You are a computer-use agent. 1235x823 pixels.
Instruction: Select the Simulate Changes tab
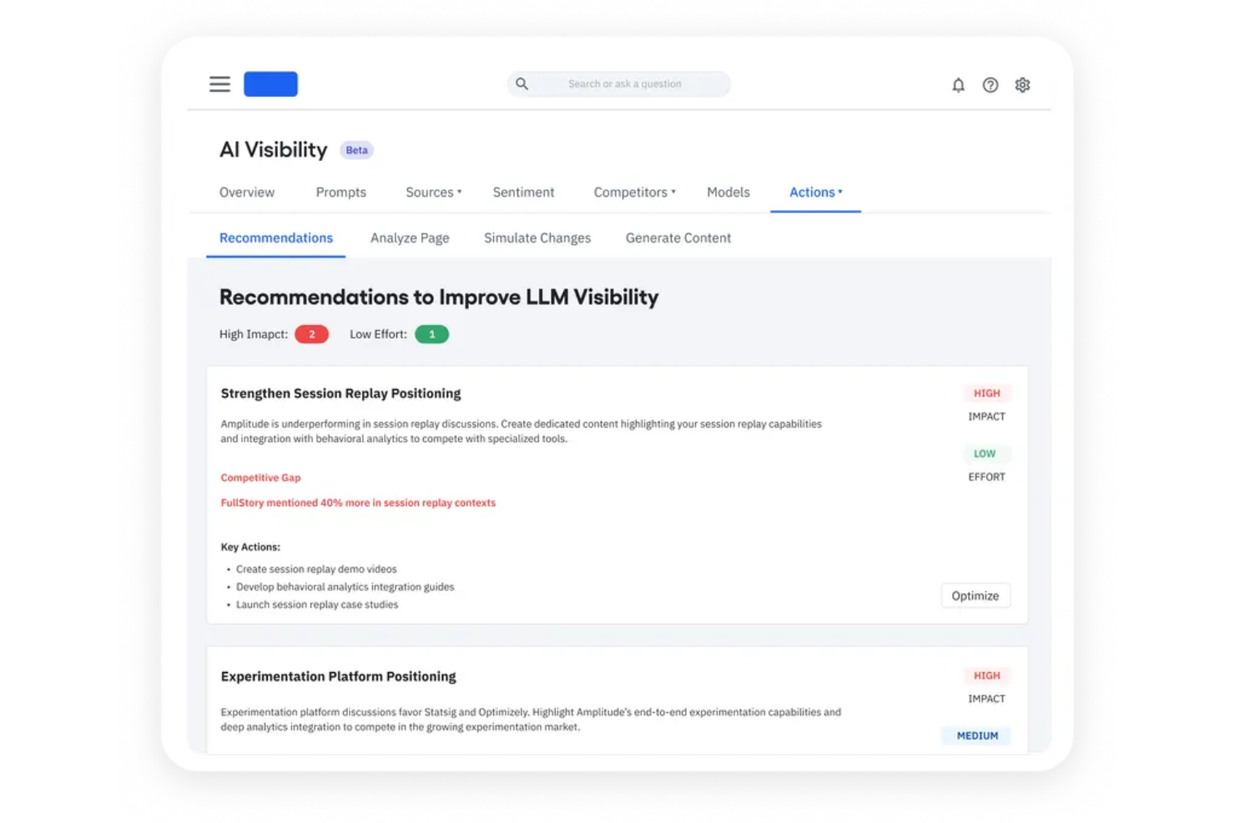coord(537,238)
